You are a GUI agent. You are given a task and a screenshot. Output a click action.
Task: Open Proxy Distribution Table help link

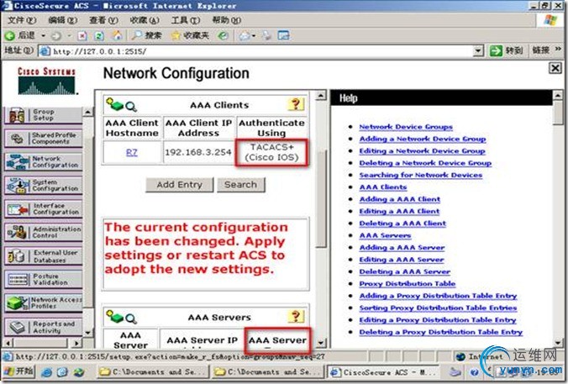click(408, 284)
